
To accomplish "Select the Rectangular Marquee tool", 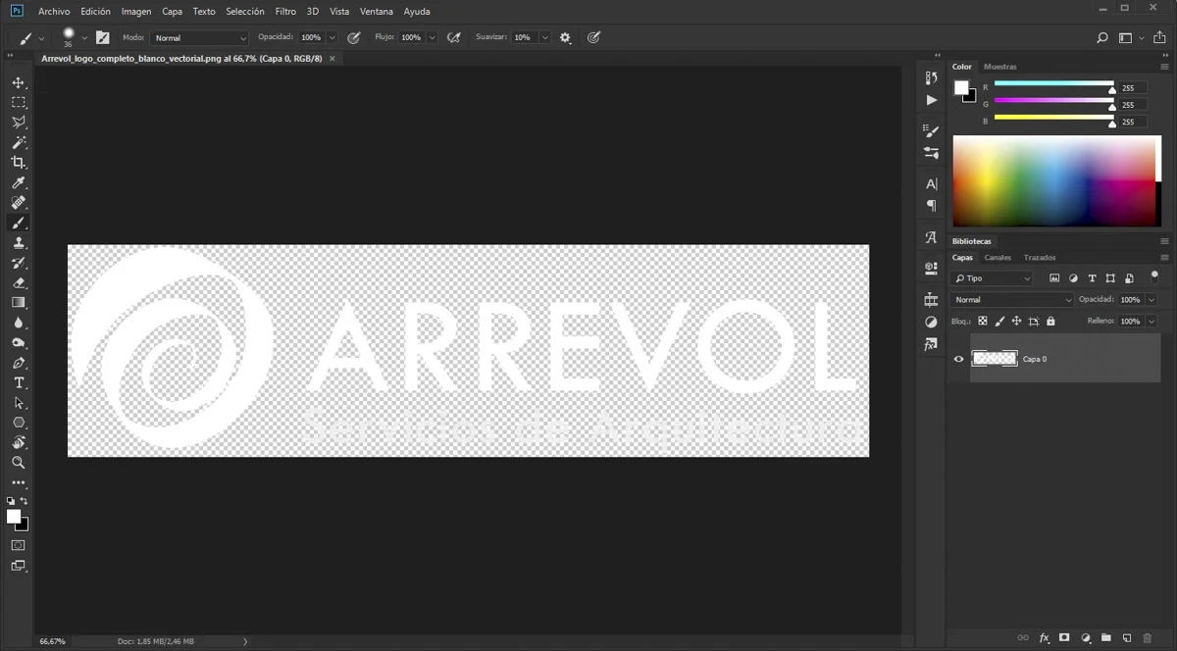I will point(18,102).
